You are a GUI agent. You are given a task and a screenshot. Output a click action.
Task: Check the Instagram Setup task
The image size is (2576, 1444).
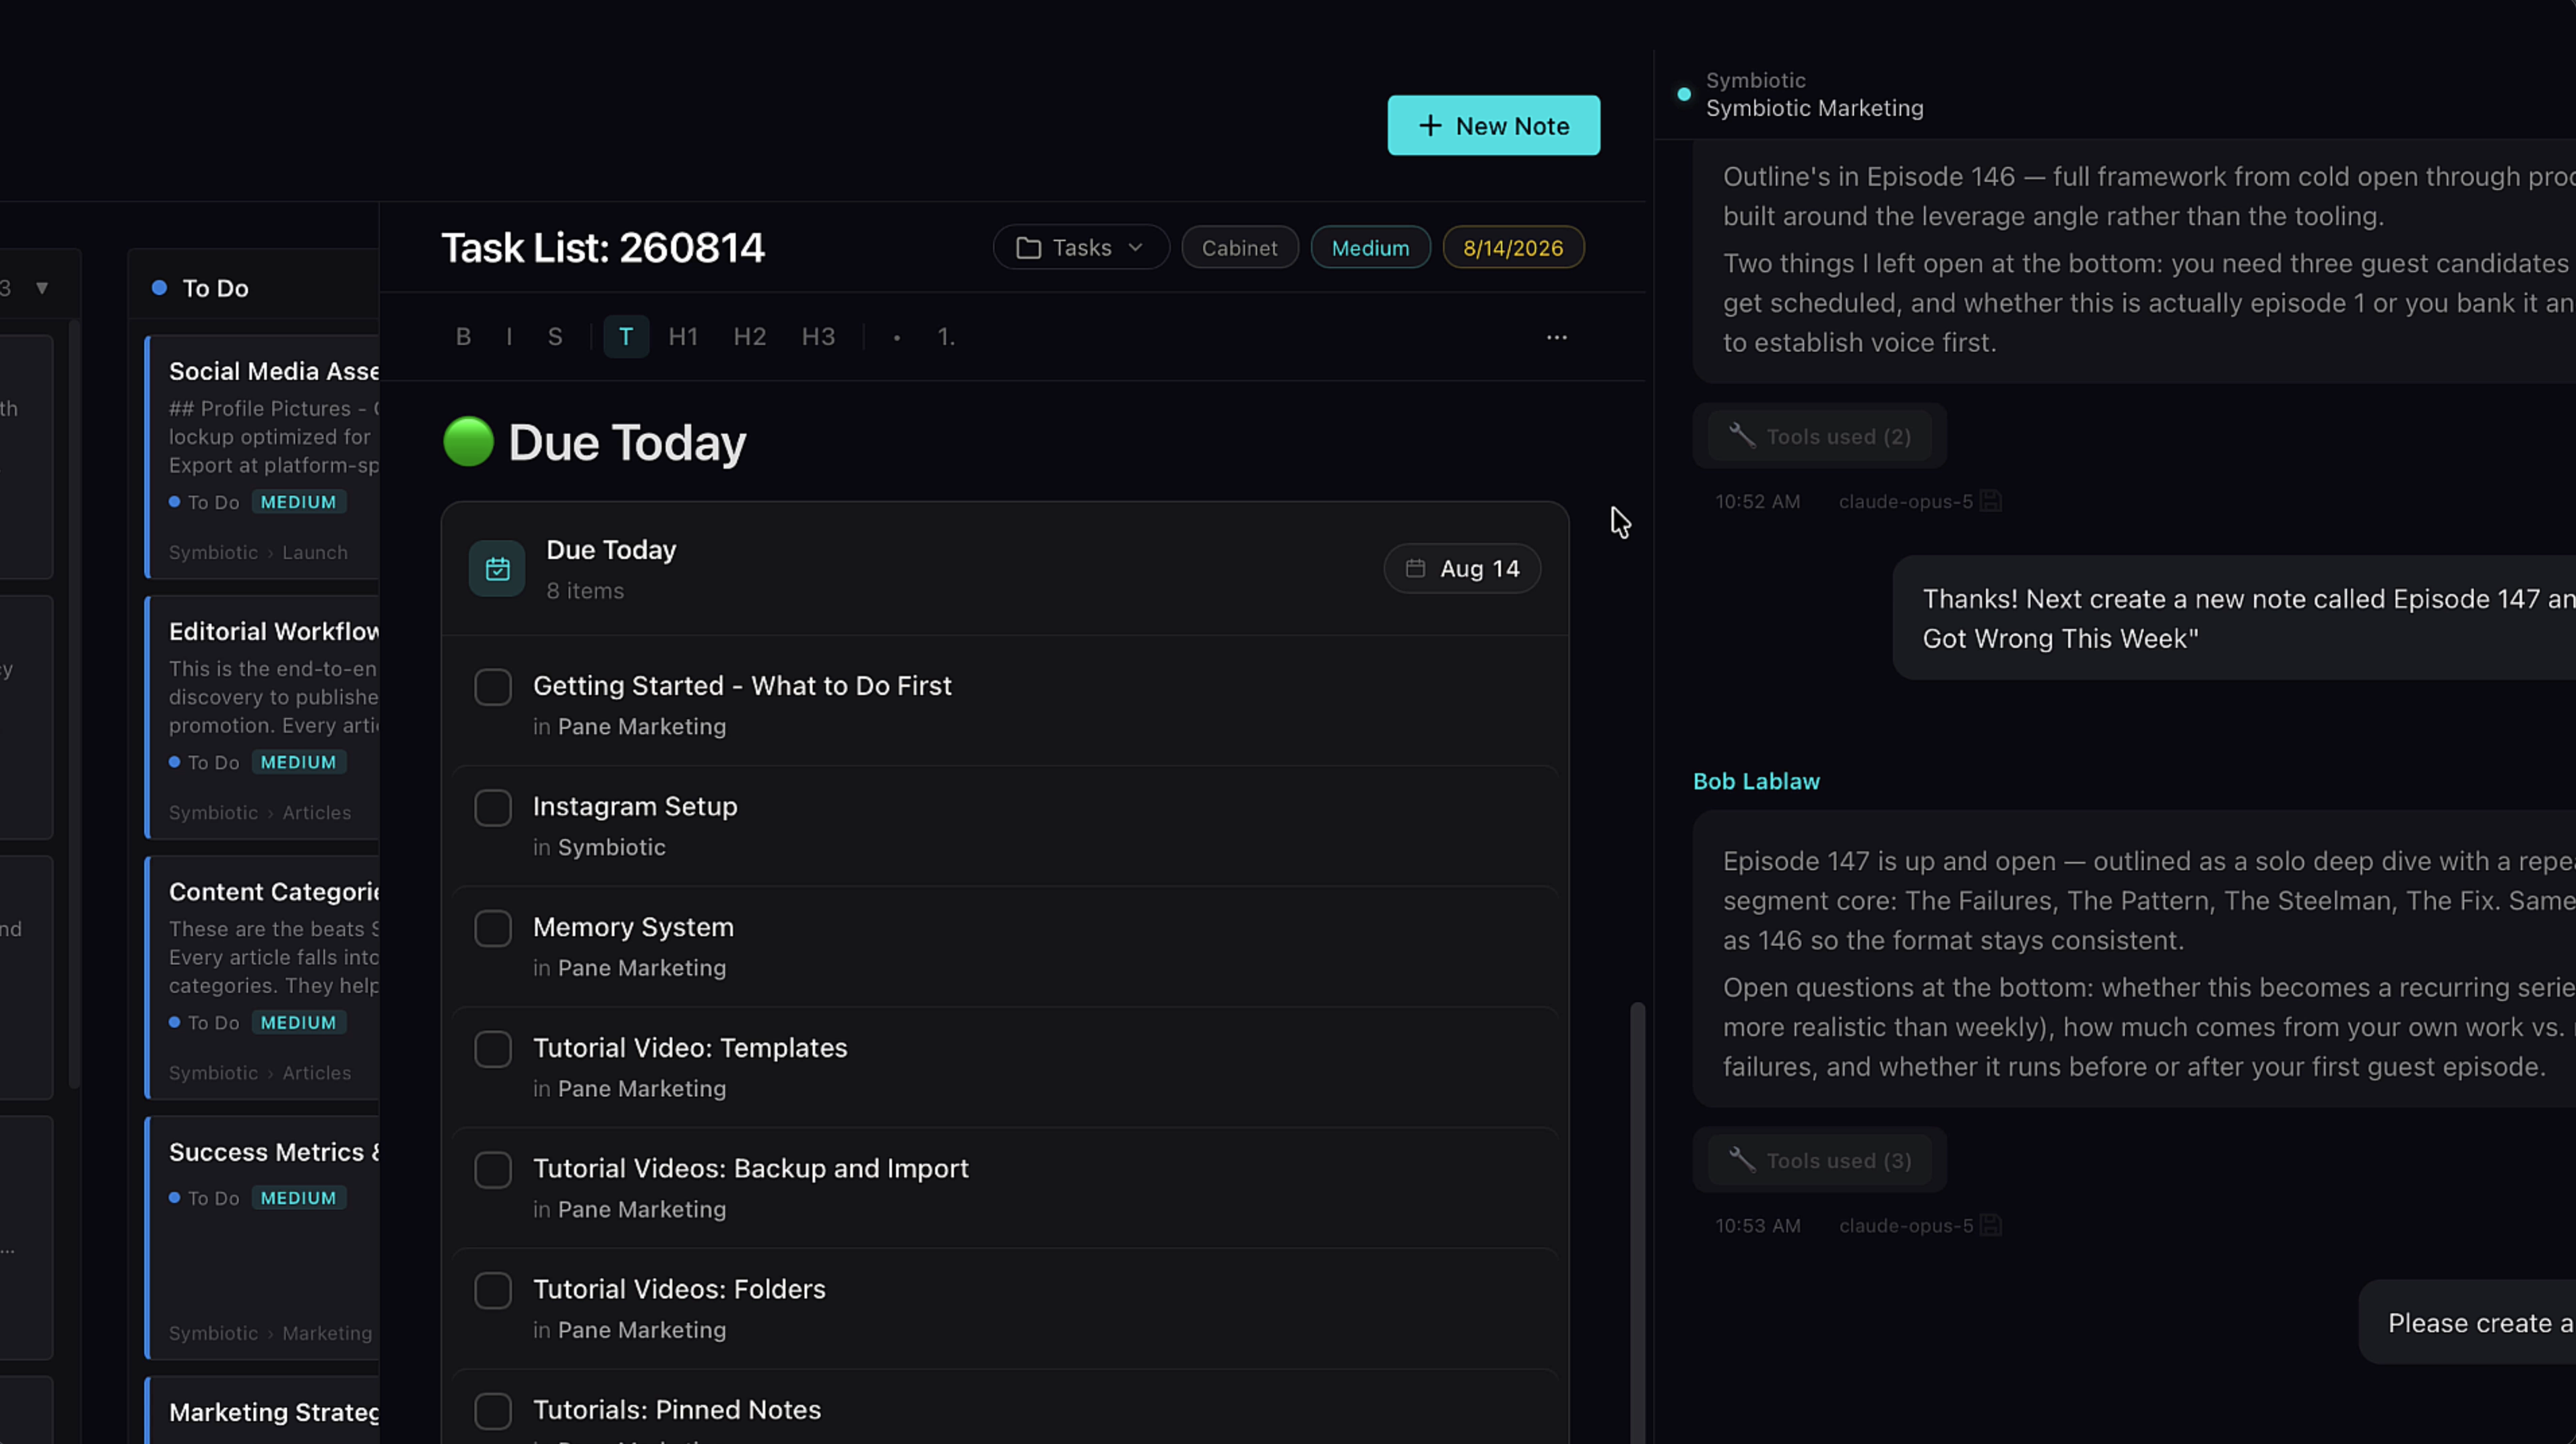point(493,808)
